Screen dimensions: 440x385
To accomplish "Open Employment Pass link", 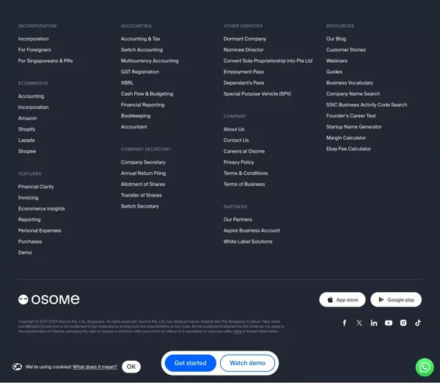I will pyautogui.click(x=243, y=72).
